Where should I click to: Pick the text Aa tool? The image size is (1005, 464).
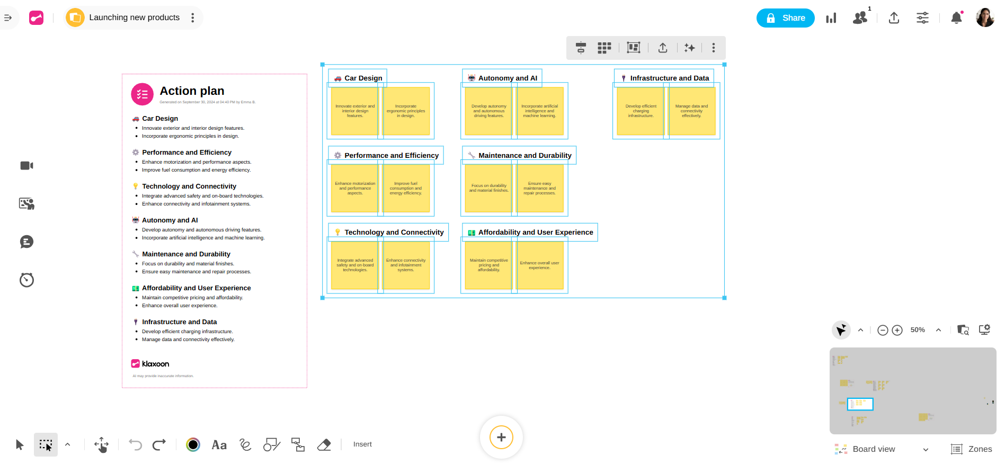[219, 445]
